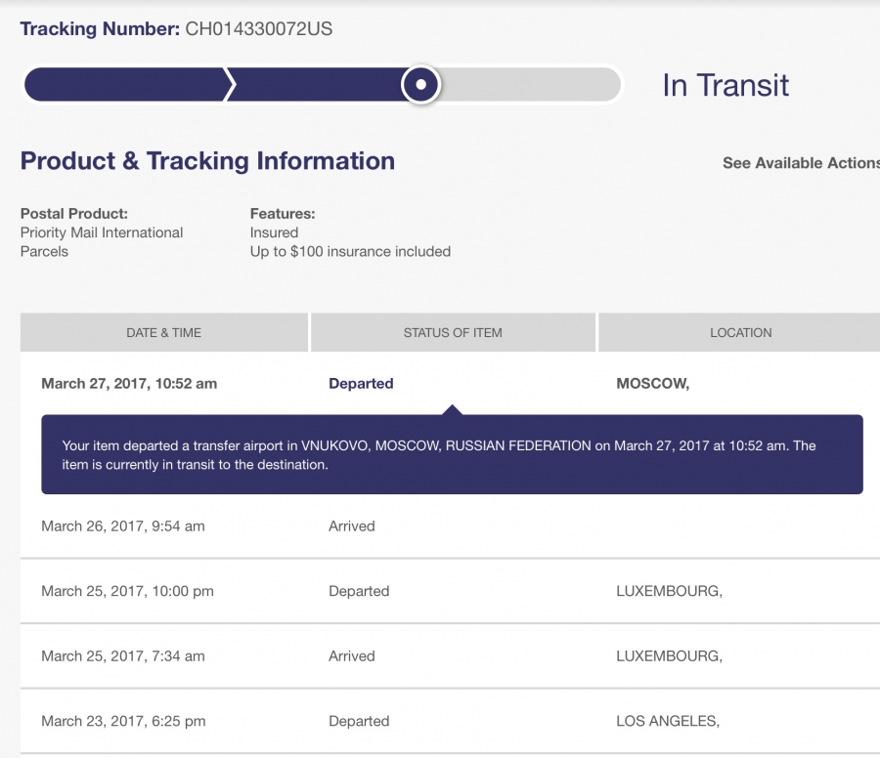Expand the March 26, 2017 9:54 am row
This screenshot has height=758, width=880.
[450, 526]
